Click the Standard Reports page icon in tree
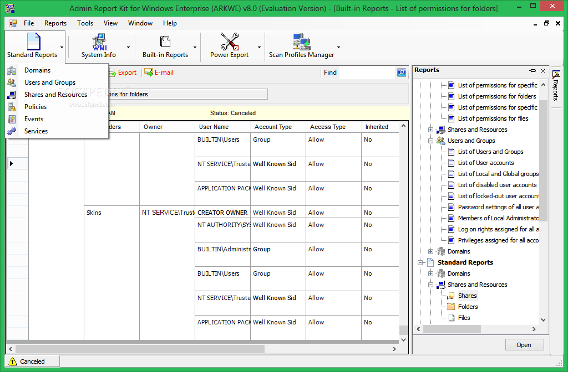 (430, 262)
